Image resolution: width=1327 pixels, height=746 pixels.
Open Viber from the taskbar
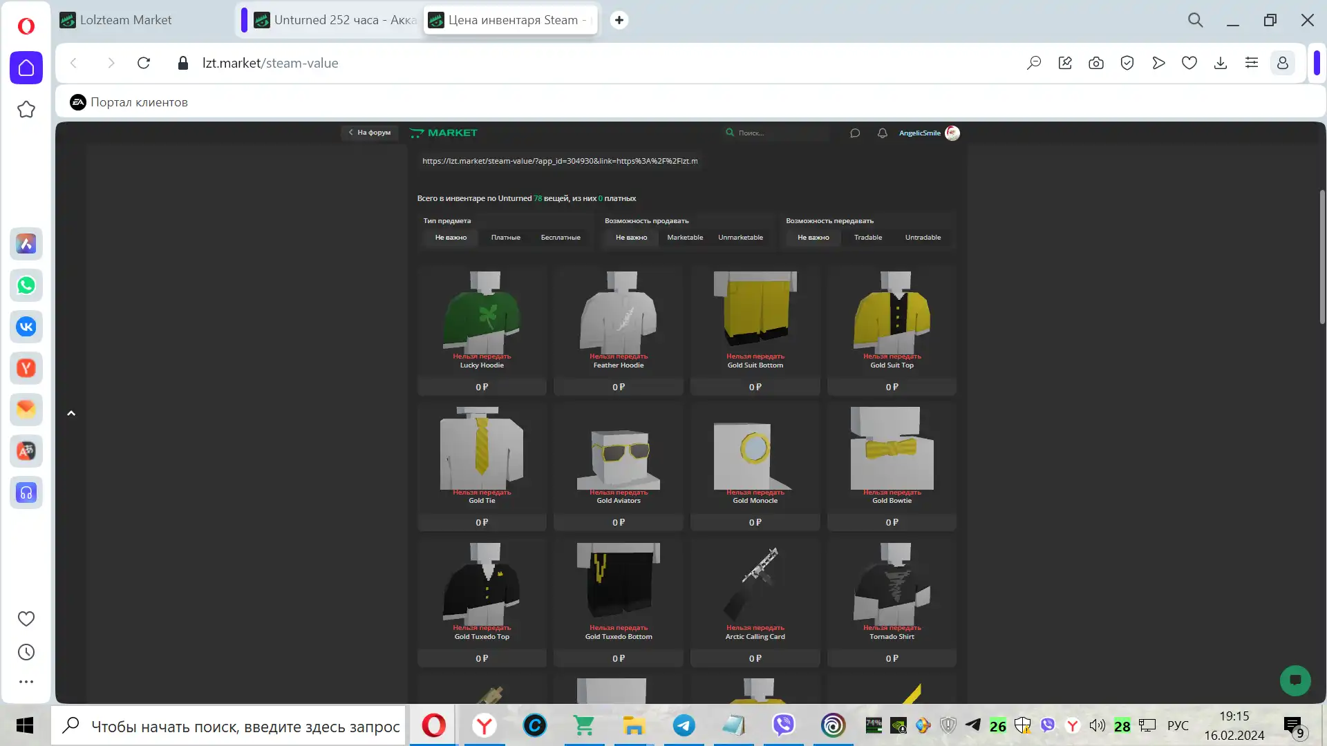(784, 725)
